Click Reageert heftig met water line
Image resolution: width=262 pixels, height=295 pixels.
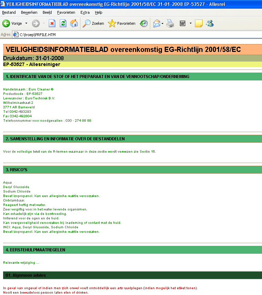24,205
